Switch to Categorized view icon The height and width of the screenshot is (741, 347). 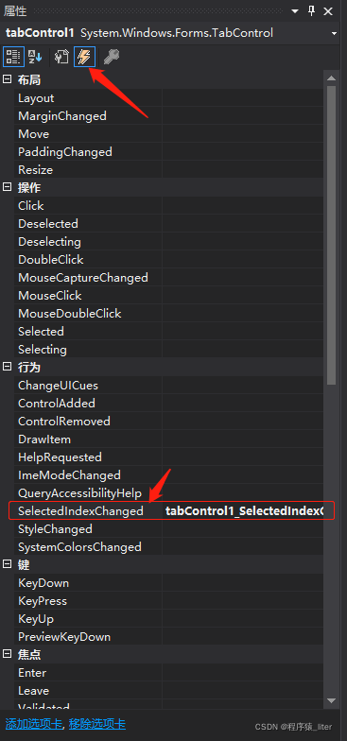13,57
